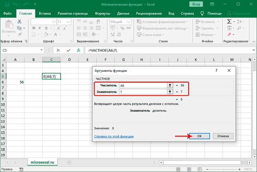Cancel the function arguments dialog with Отмена
Screen dimensions: 257x172
coord(223,136)
